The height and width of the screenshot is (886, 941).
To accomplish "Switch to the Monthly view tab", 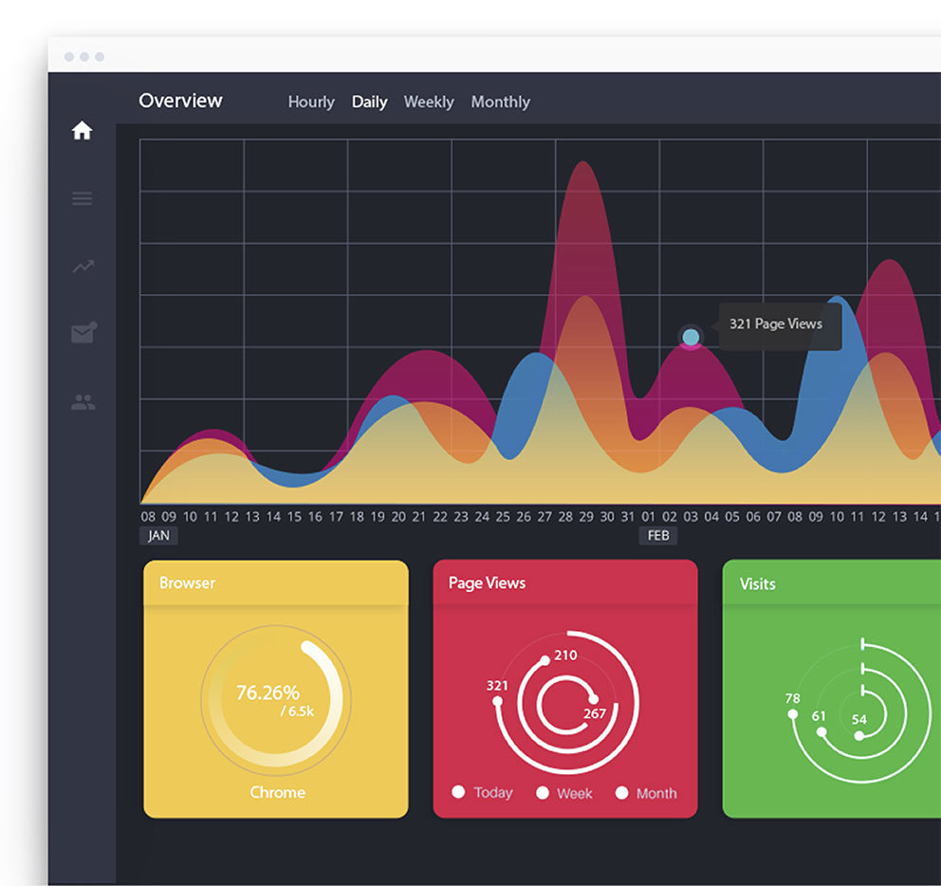I will pyautogui.click(x=501, y=102).
